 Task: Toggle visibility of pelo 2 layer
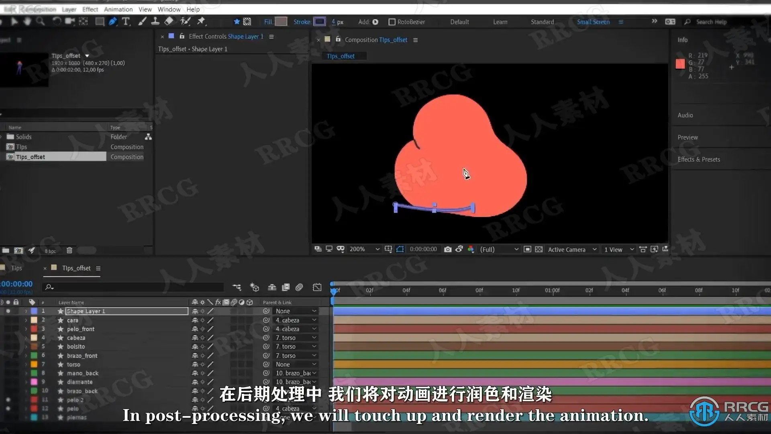[8, 400]
